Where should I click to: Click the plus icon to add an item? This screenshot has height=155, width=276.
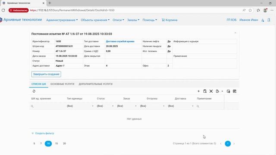198,91
